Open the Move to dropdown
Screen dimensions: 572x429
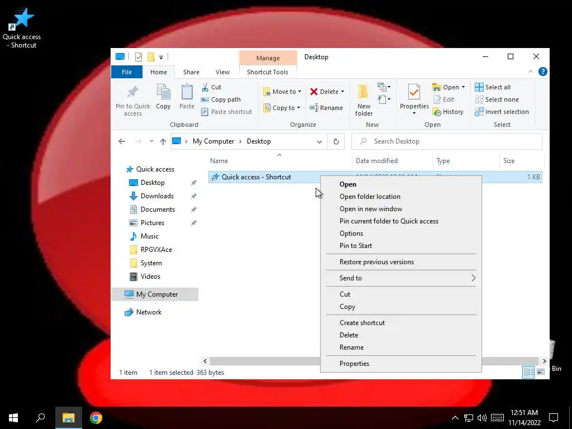point(282,92)
